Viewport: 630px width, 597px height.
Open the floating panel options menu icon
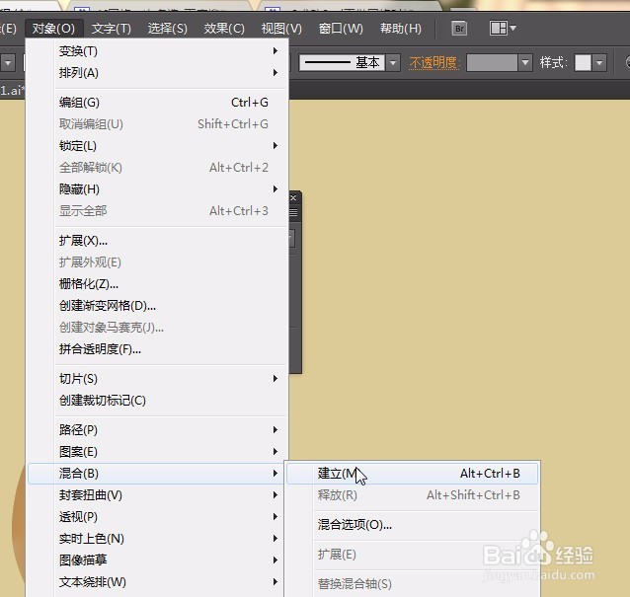(293, 212)
